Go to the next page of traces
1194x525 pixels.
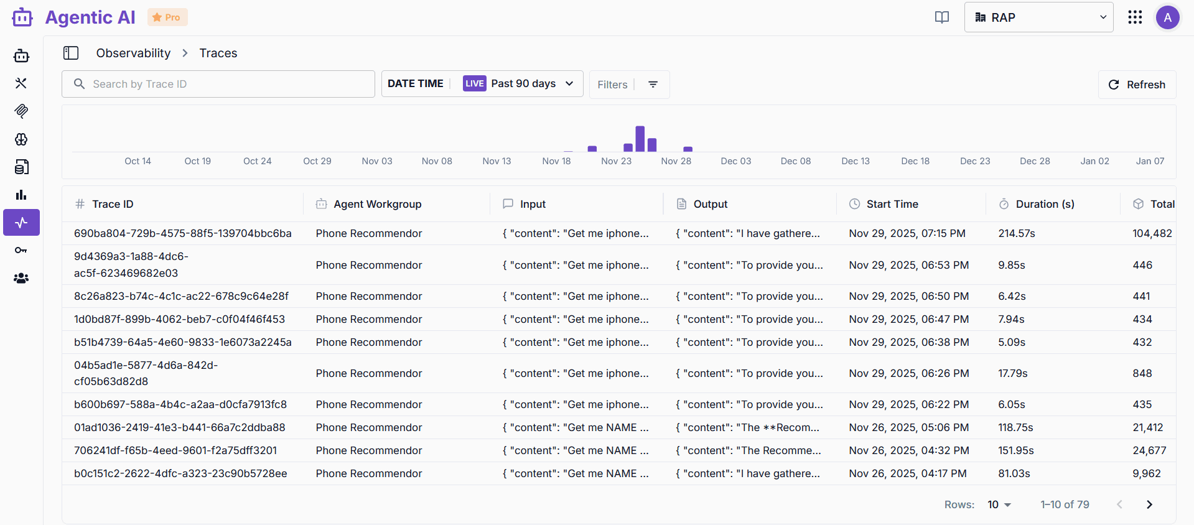(x=1149, y=504)
